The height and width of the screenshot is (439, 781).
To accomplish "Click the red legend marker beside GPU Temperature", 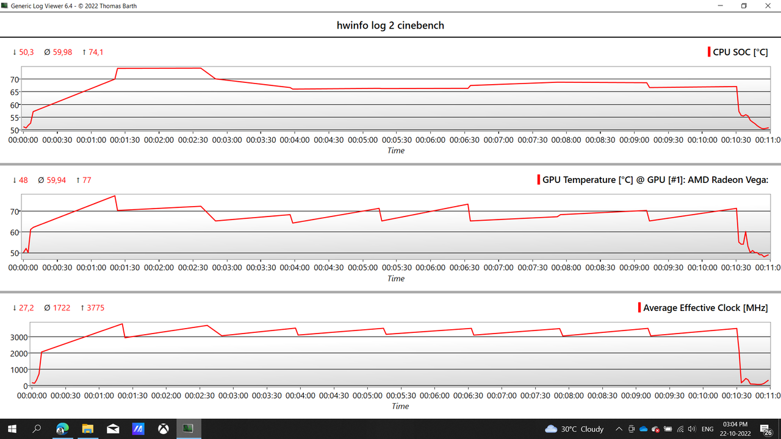I will pos(539,180).
